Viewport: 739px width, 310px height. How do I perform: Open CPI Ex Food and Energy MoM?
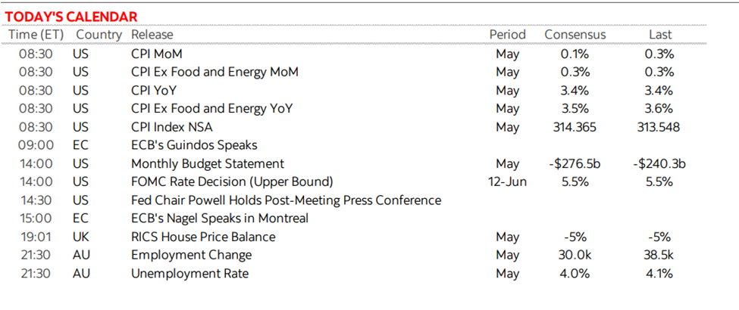(x=214, y=72)
